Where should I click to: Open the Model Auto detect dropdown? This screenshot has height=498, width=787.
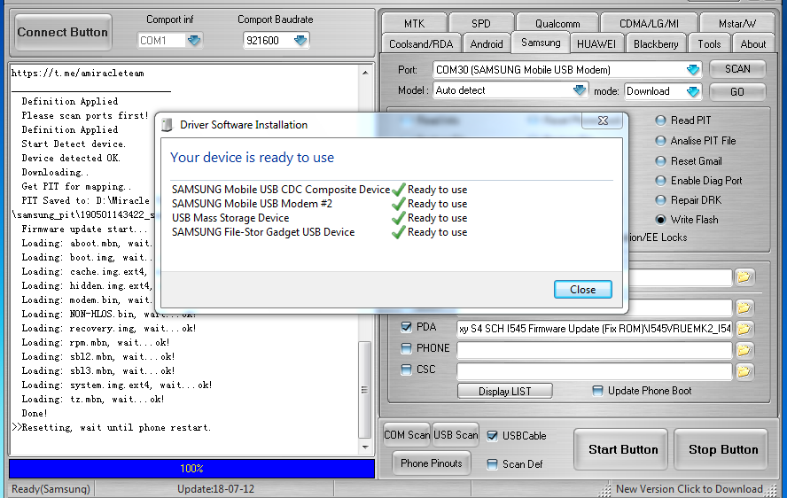pyautogui.click(x=580, y=90)
